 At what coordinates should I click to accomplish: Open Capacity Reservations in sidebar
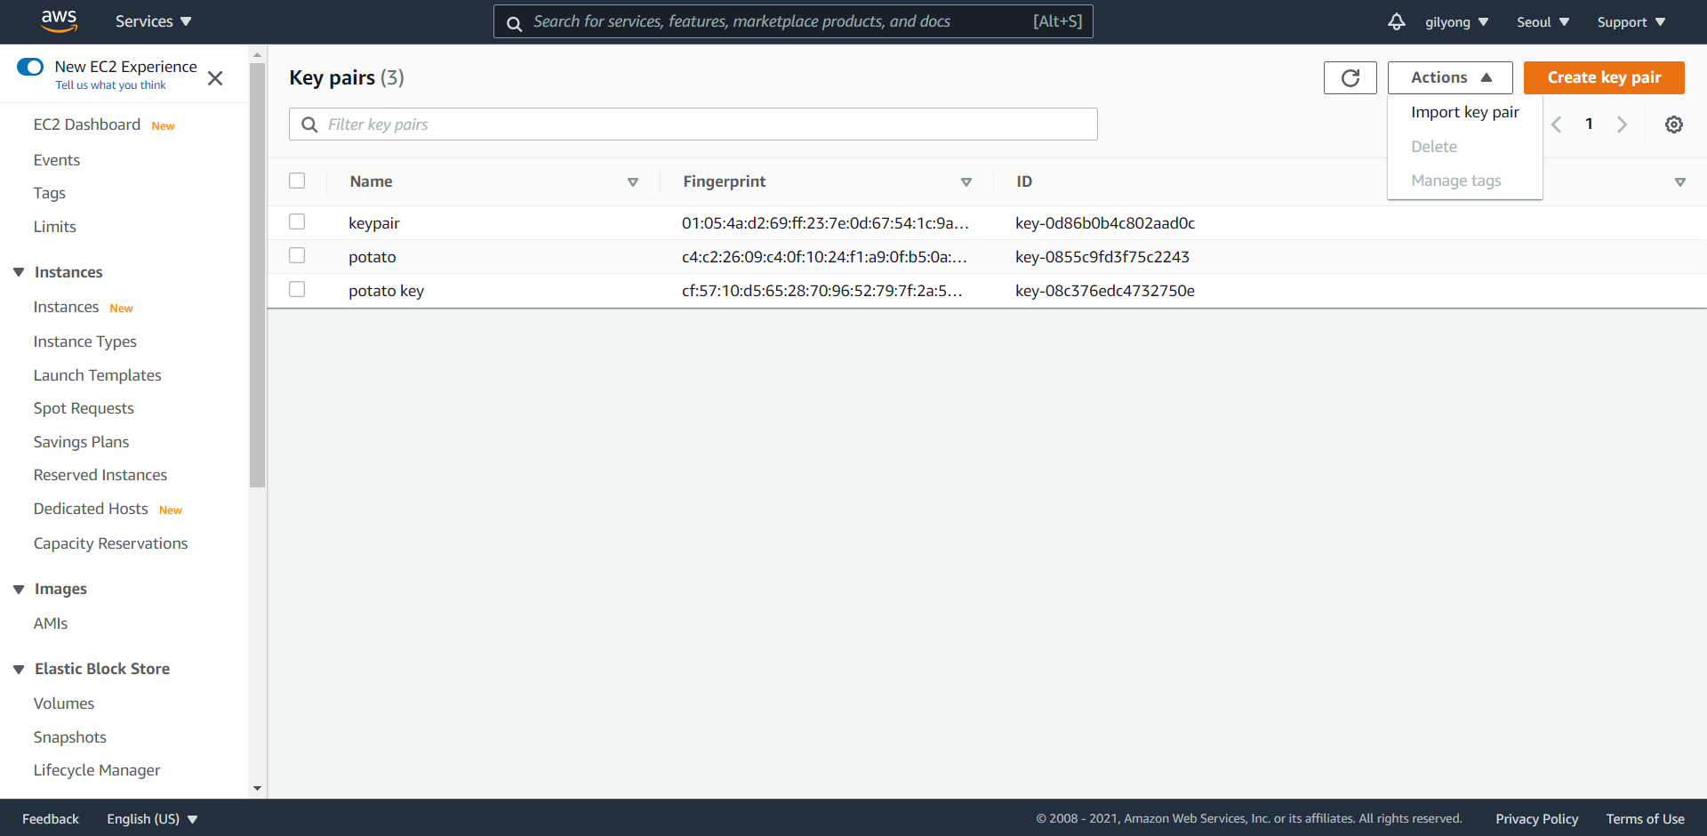[x=111, y=543]
